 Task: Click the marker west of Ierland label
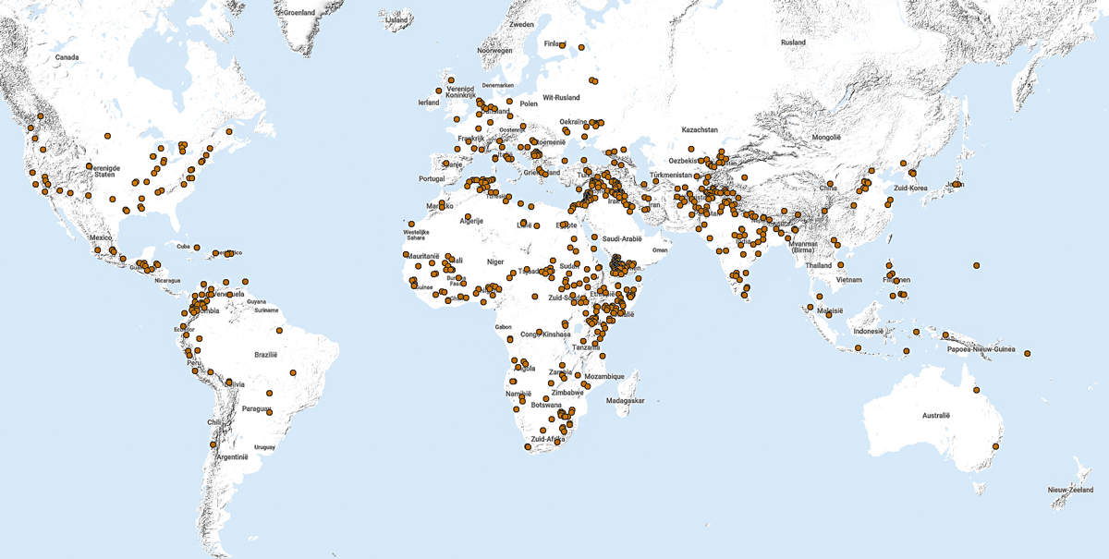point(437,91)
